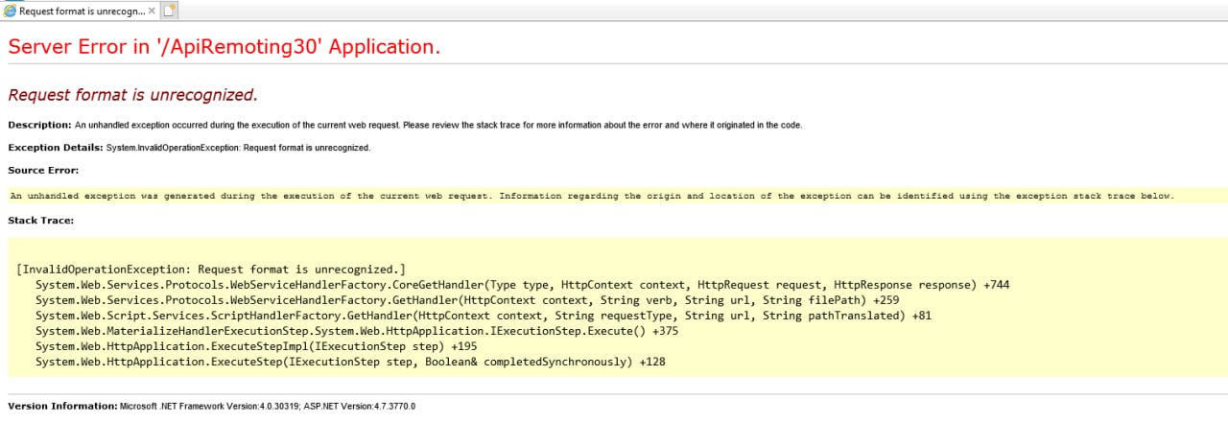Screen dimensions: 1228x423
Task: Click the bracketed "[InvalidOperationException: ...]" stack trace line
Action: 211,270
